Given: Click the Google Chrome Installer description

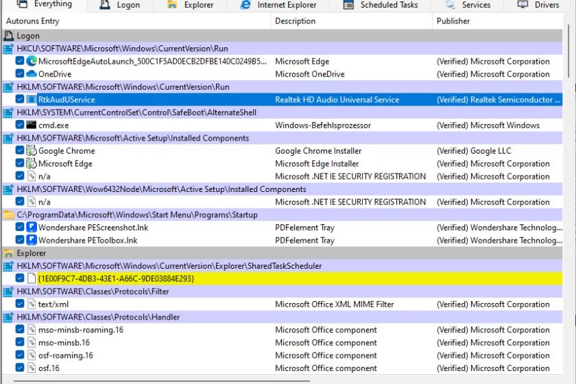Looking at the screenshot, I should coord(318,151).
